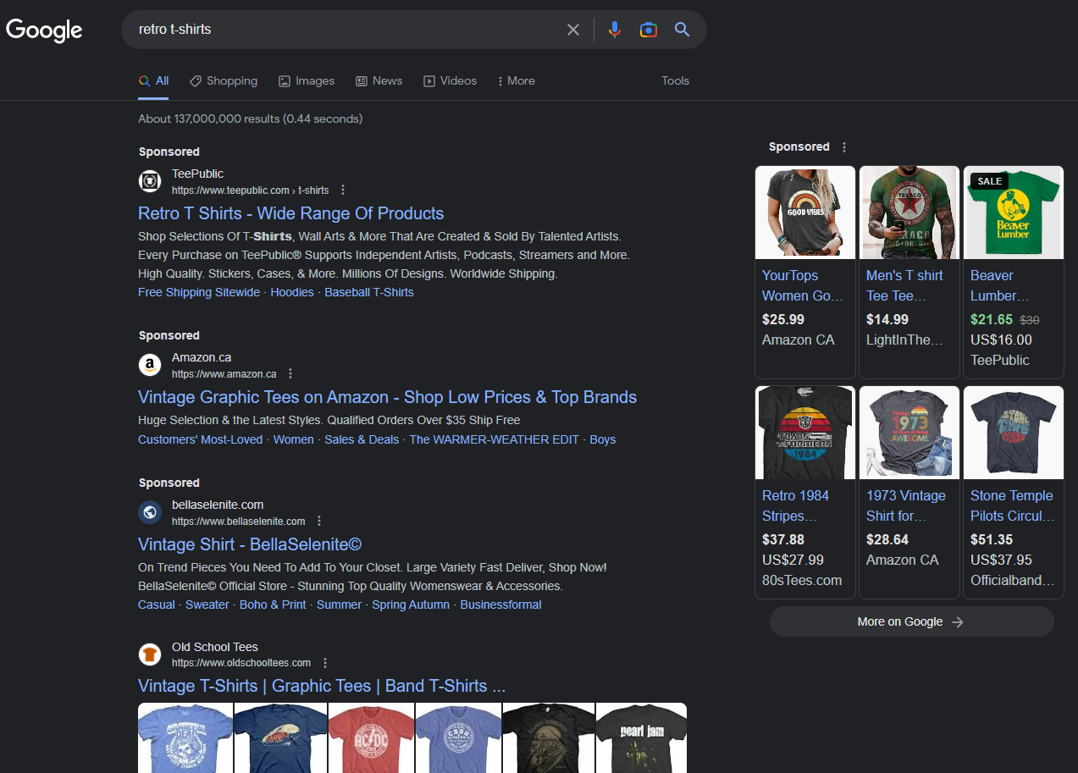Click the More on Google button
1078x773 pixels.
pyautogui.click(x=910, y=621)
